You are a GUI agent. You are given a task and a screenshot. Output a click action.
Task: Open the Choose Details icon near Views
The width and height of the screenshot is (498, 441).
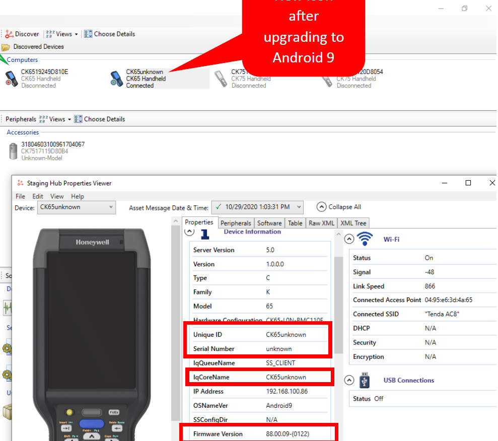89,34
